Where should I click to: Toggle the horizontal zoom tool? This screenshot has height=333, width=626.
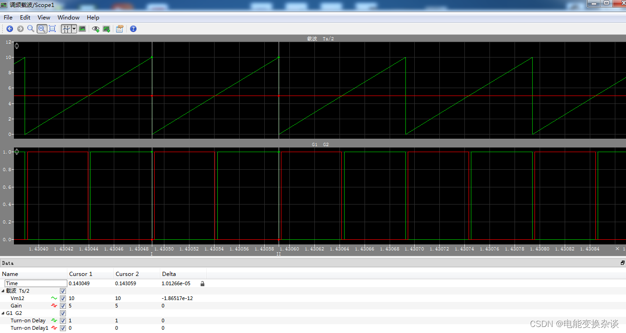[x=42, y=29]
